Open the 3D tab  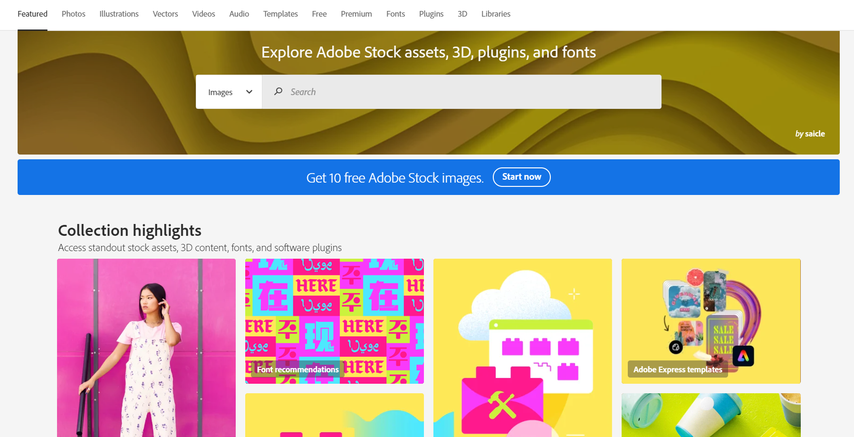click(462, 14)
